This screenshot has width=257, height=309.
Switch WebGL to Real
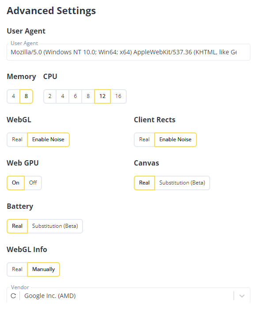17,139
